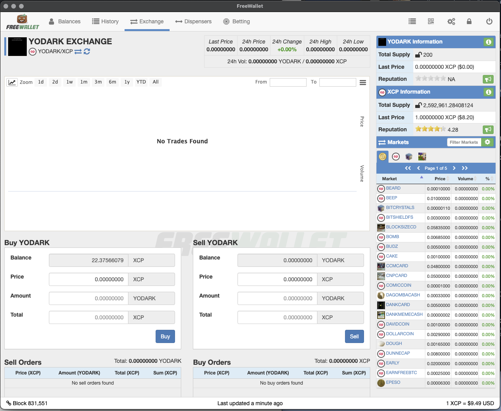Switch to Balances tab

point(65,21)
